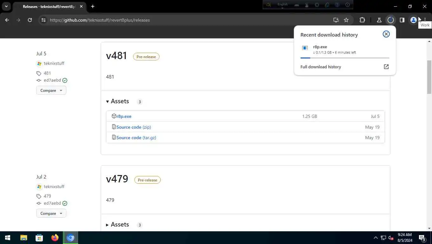Open Microsoft Store from taskbar
The height and width of the screenshot is (244, 432).
[x=39, y=238]
